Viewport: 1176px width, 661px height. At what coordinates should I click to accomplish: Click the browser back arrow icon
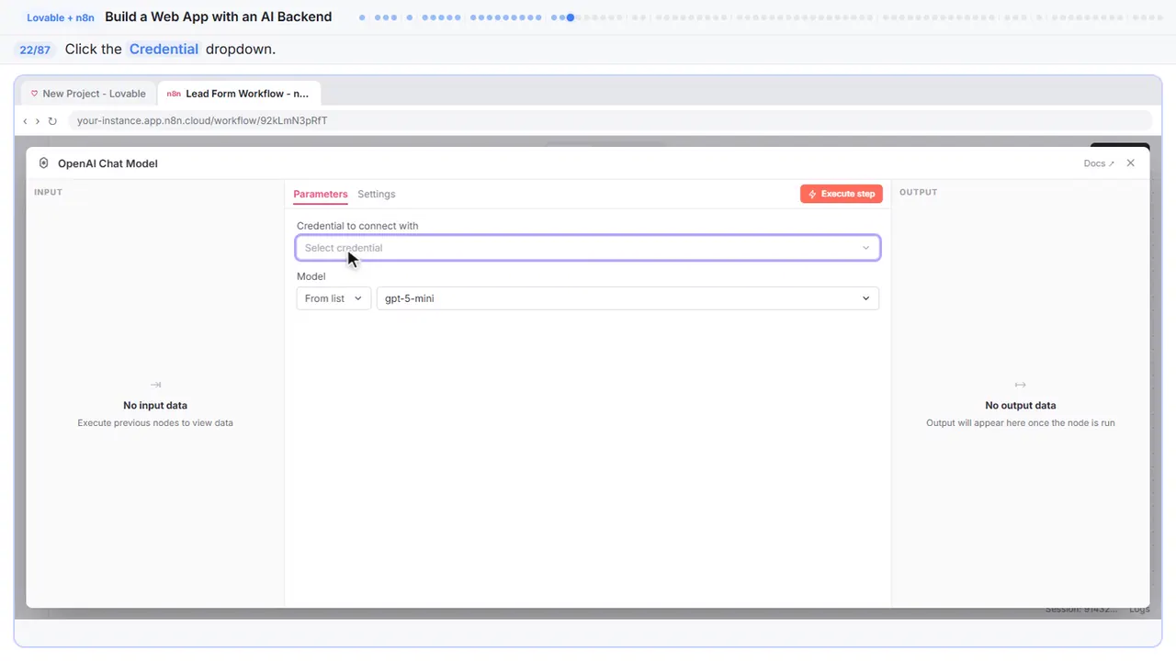click(25, 121)
